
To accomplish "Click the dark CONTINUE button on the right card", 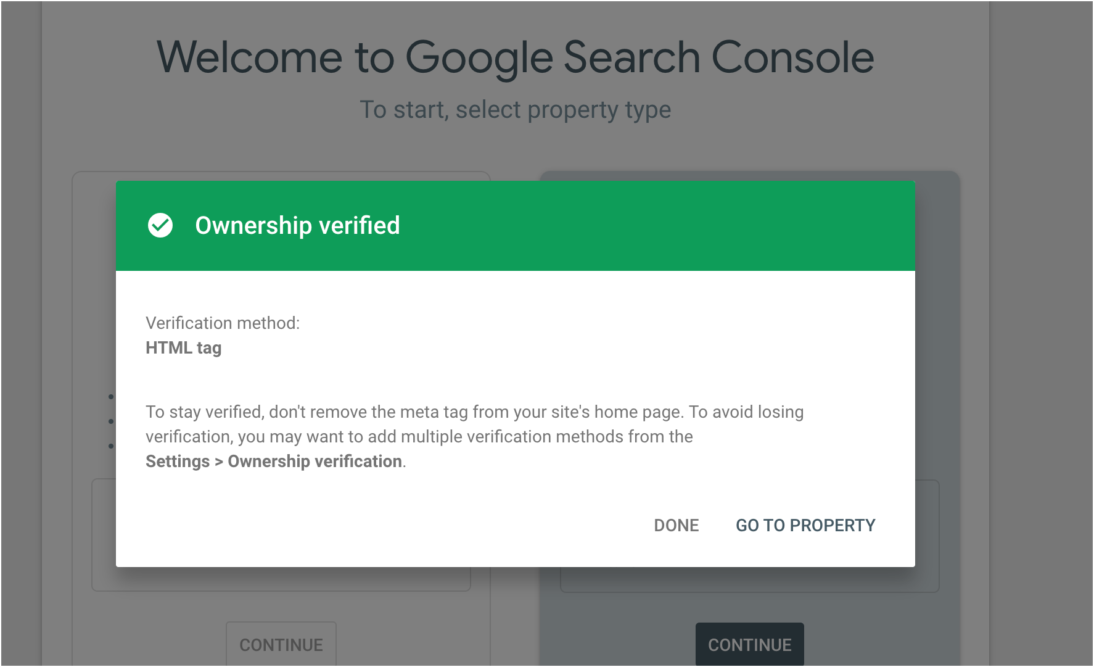I will point(749,644).
